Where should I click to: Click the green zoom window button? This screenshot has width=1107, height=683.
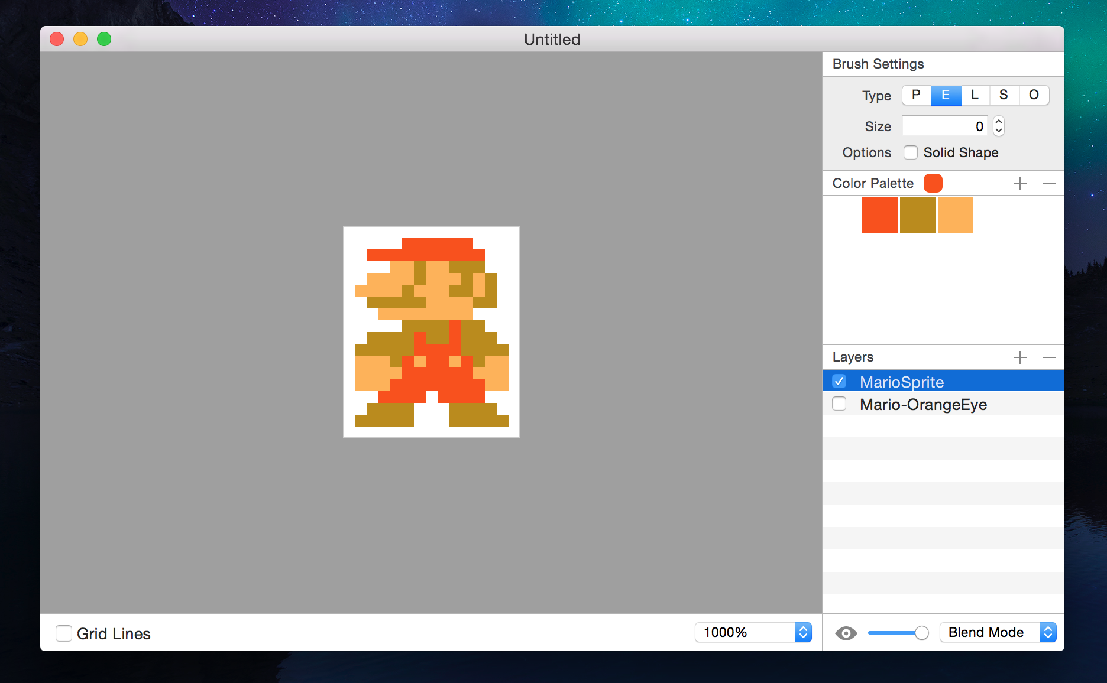[104, 39]
